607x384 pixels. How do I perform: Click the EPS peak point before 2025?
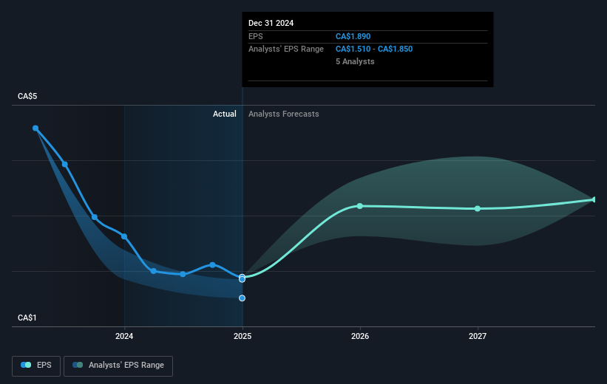[x=212, y=265]
